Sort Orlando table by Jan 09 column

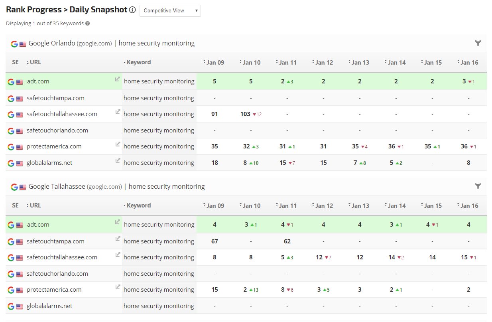[x=213, y=63]
